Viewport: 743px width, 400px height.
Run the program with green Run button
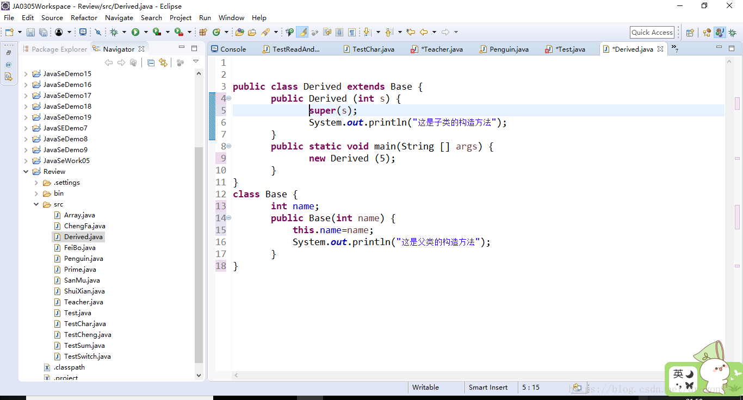tap(135, 33)
